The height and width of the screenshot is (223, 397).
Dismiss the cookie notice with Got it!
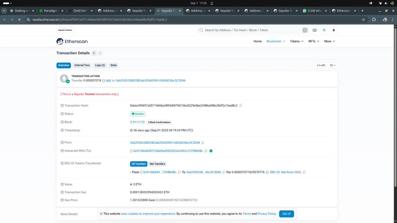point(287,214)
